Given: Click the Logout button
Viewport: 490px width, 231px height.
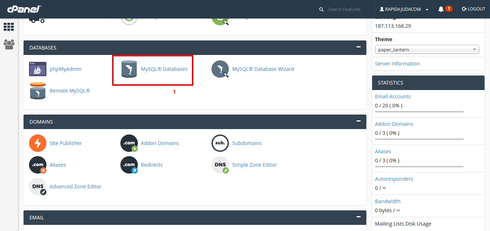Looking at the screenshot, I should coord(473,9).
